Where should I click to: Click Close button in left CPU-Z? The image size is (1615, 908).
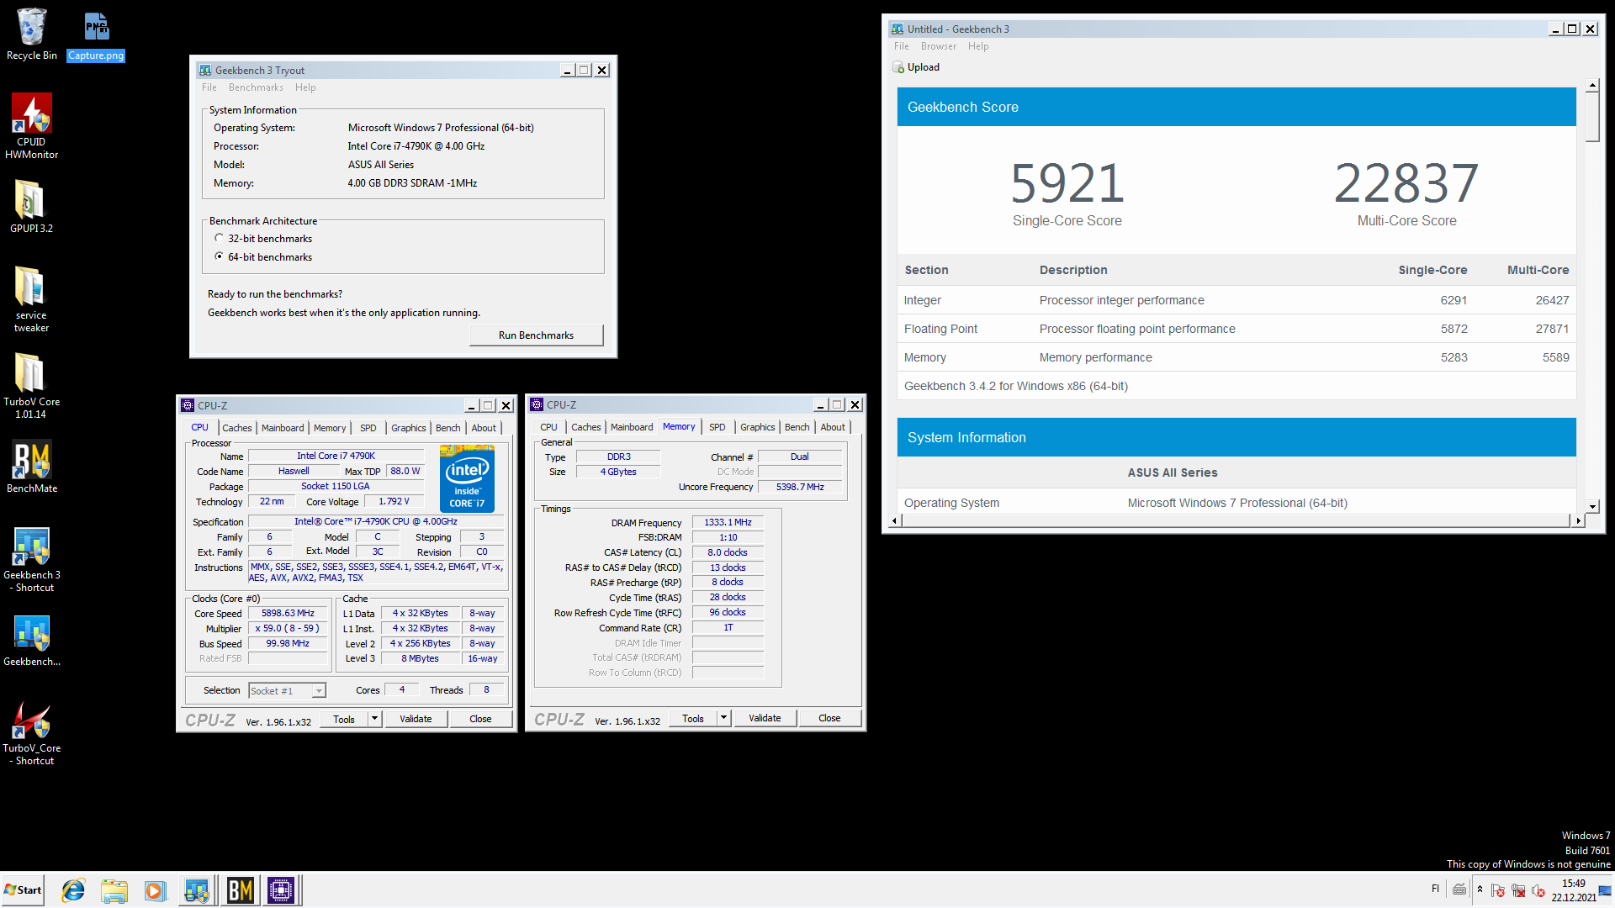[480, 719]
